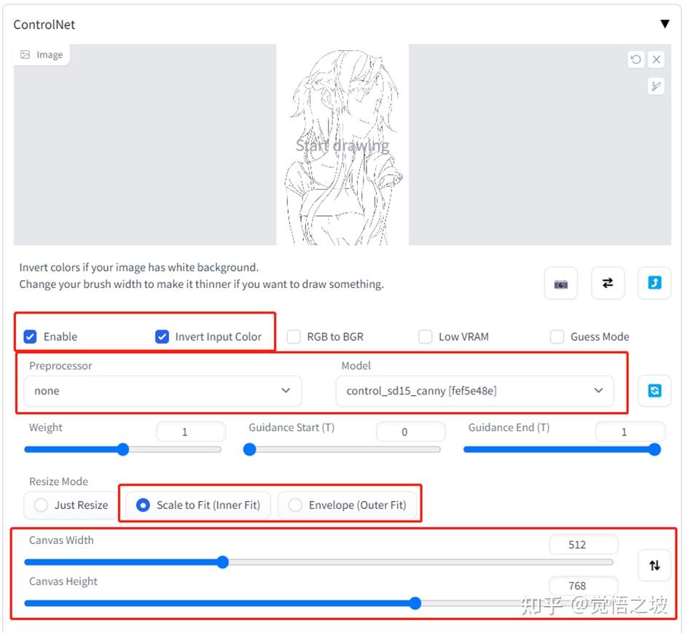The width and height of the screenshot is (685, 633).
Task: Click the mirror webcam swap-arrows icon
Action: [x=608, y=283]
